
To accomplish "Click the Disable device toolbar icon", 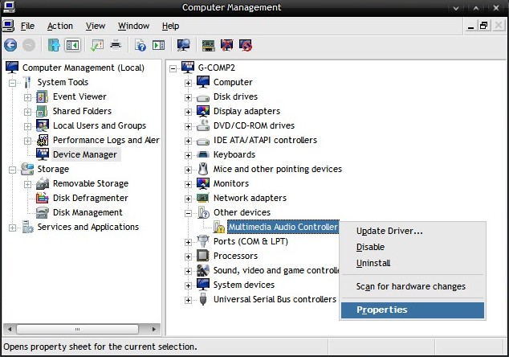I will 246,45.
